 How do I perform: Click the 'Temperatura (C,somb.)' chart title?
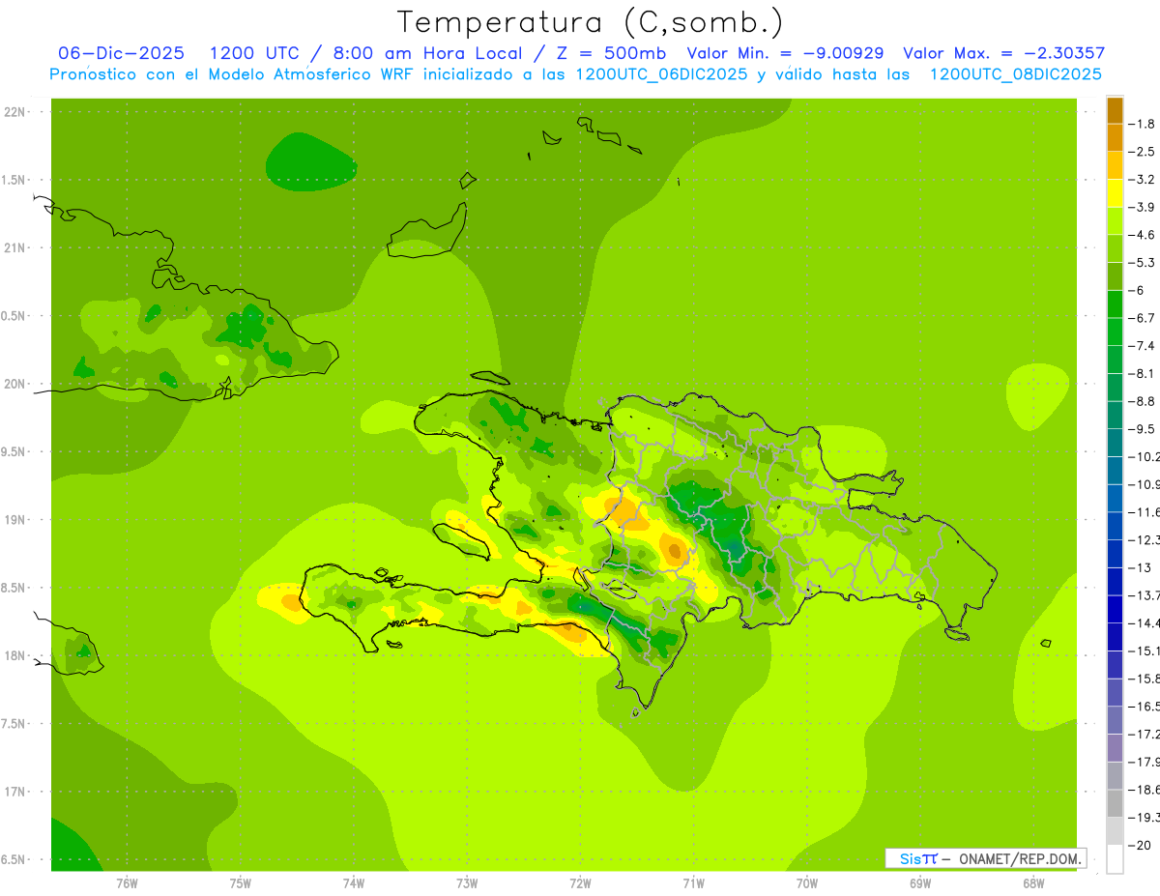[x=591, y=22]
